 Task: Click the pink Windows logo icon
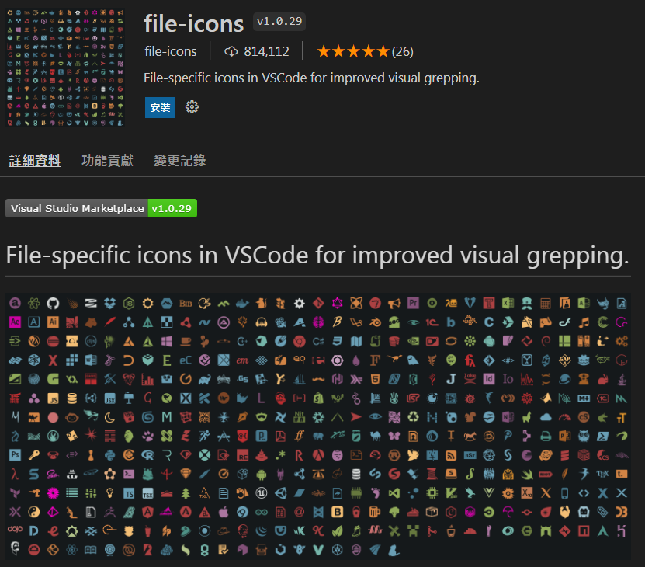pyautogui.click(x=167, y=341)
